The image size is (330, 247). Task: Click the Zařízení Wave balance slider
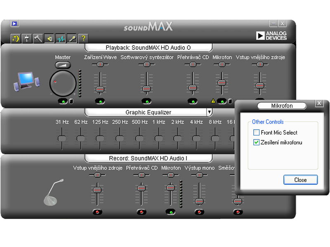tap(100, 64)
